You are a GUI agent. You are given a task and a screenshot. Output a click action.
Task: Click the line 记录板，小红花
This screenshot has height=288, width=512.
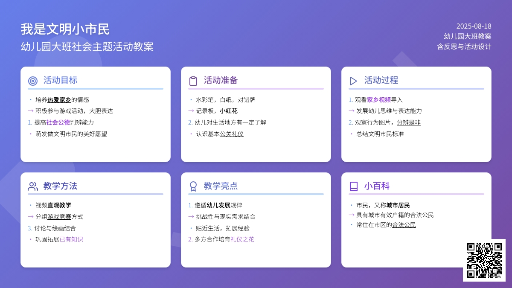217,111
